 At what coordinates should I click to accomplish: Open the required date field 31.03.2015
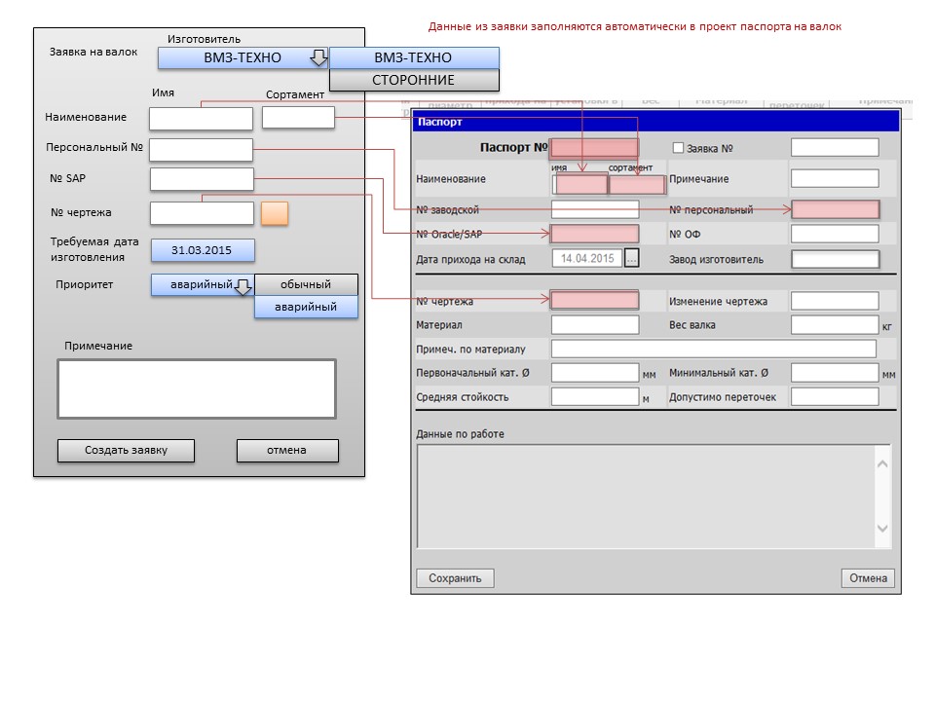pos(203,250)
